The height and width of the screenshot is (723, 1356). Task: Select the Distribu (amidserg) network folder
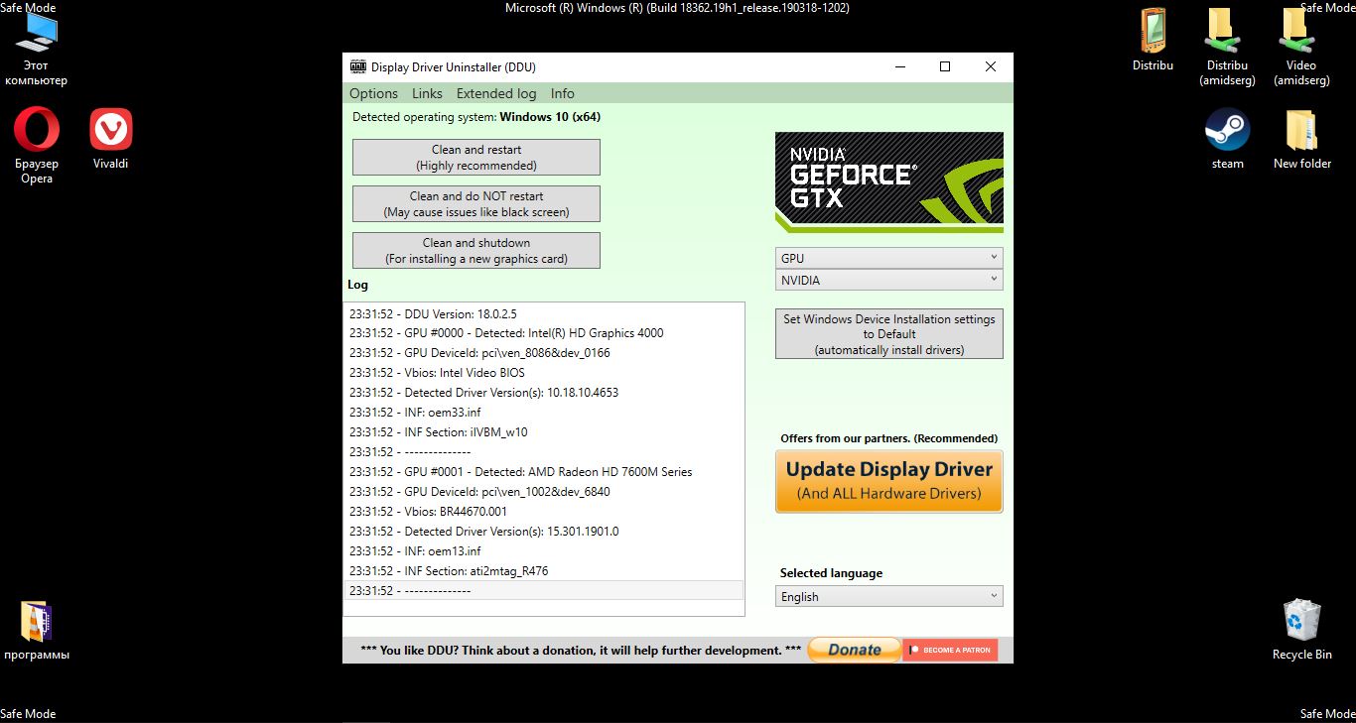(1227, 48)
